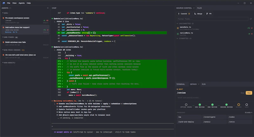Toggle the 'Create src/lib/nativeMenu.ts' task checkbox
Viewport: 254px width, 137px height.
57,104
